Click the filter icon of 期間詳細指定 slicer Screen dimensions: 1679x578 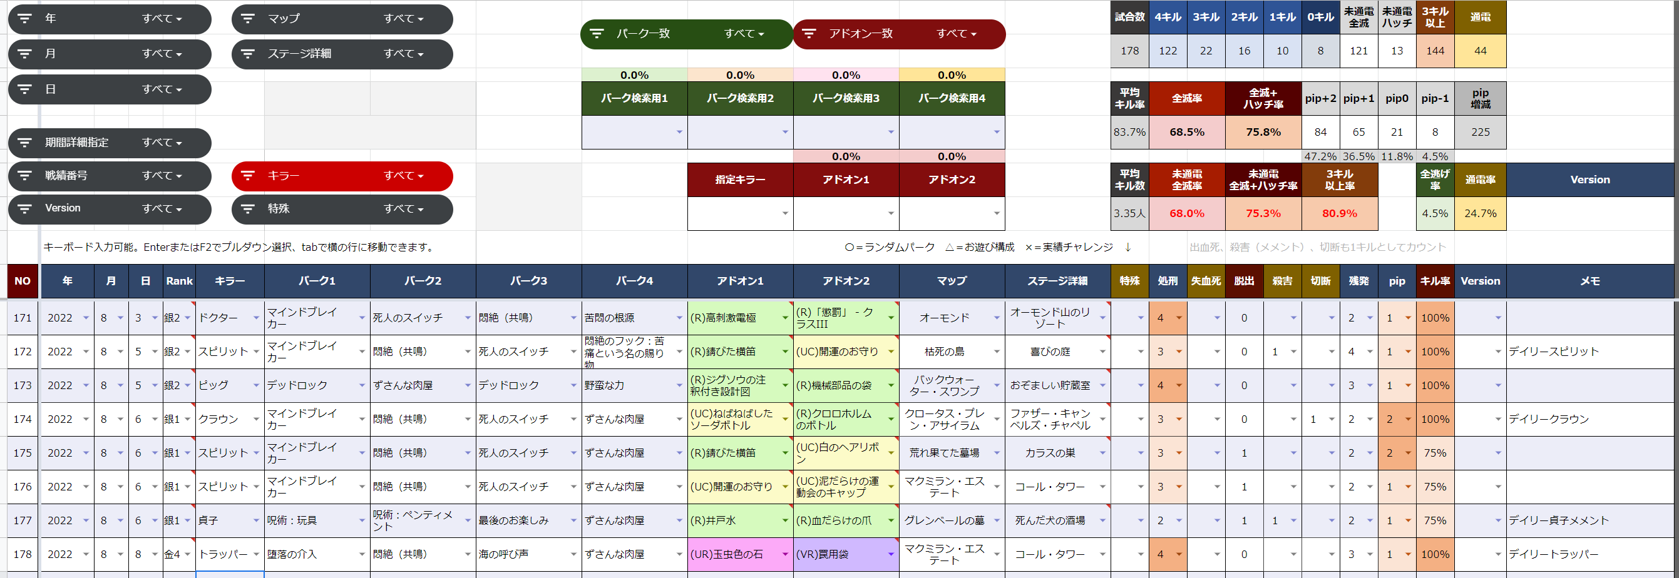click(25, 142)
